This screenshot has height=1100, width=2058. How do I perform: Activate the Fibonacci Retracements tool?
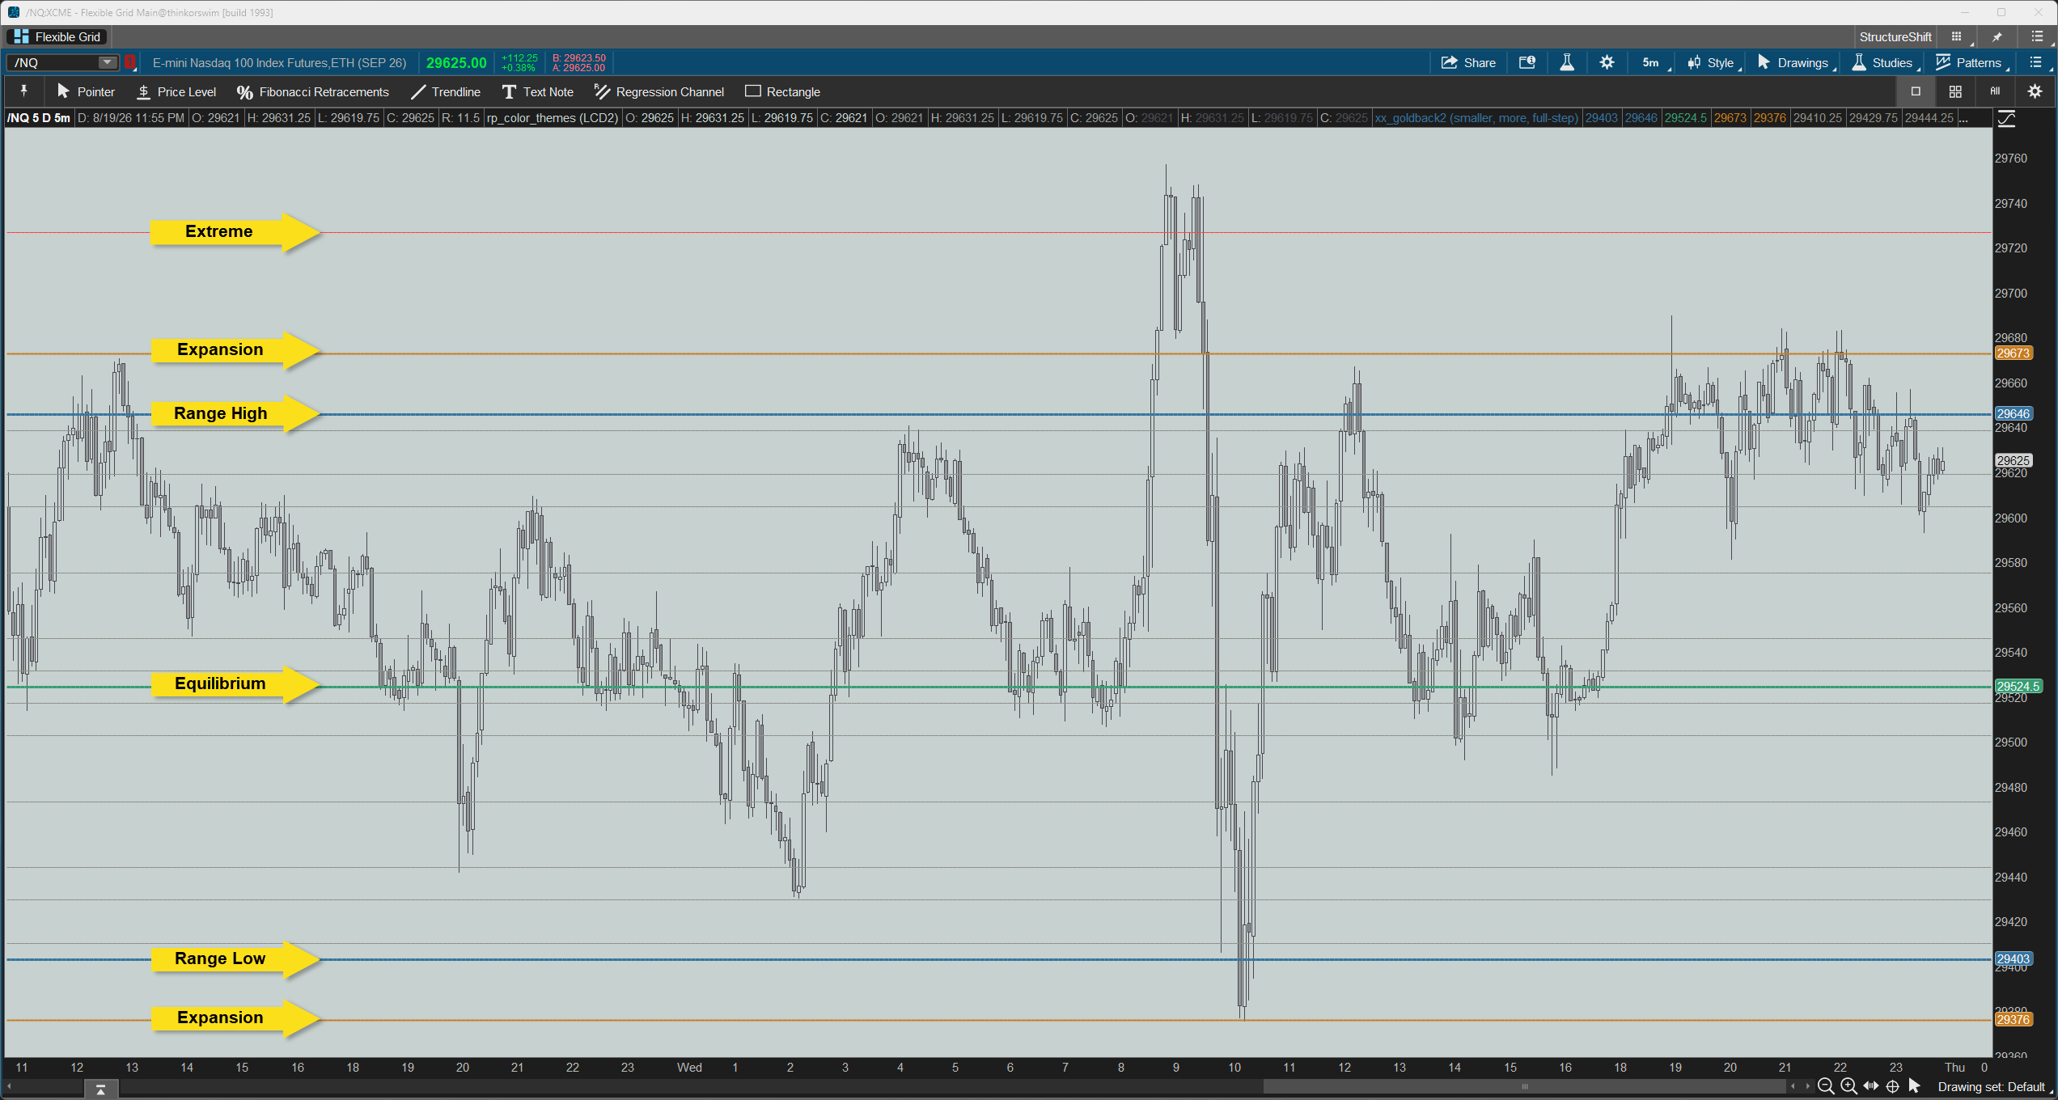point(313,91)
